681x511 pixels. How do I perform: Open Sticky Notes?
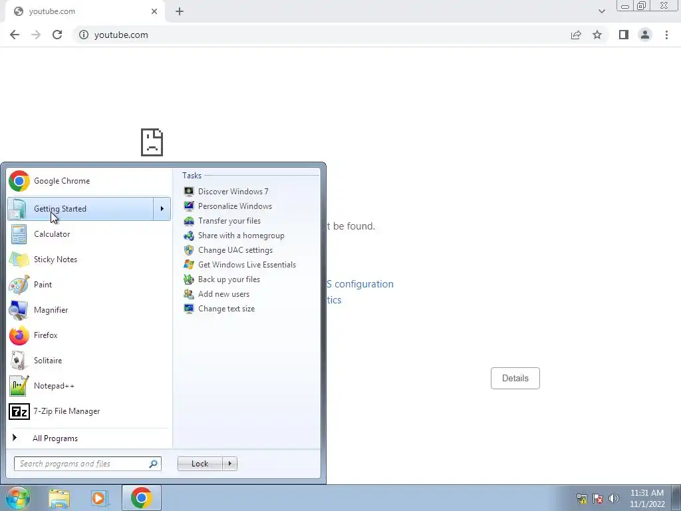click(x=89, y=259)
